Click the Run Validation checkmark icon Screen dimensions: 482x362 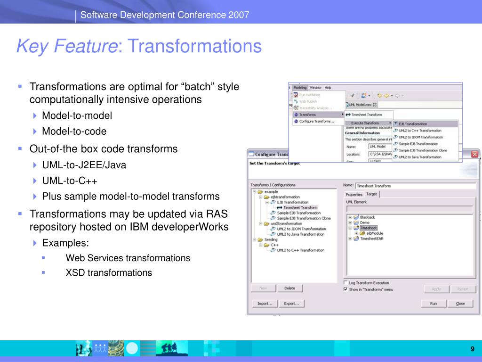(x=296, y=95)
